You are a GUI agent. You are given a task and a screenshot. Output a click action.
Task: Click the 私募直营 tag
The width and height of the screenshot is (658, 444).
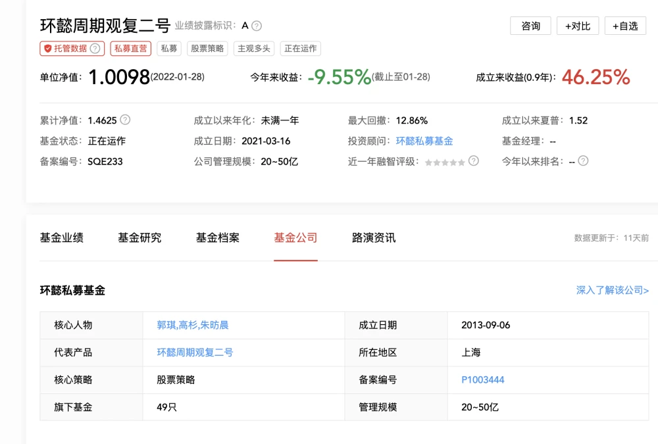click(130, 49)
